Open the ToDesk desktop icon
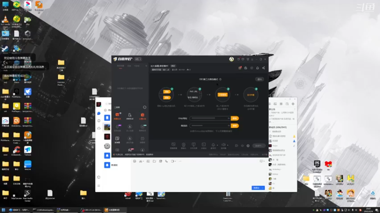Image resolution: width=380 pixels, height=213 pixels. 28,151
